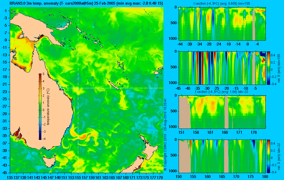Click the '135' tick on main map x-axis
284x180 pixels.
tap(10, 177)
